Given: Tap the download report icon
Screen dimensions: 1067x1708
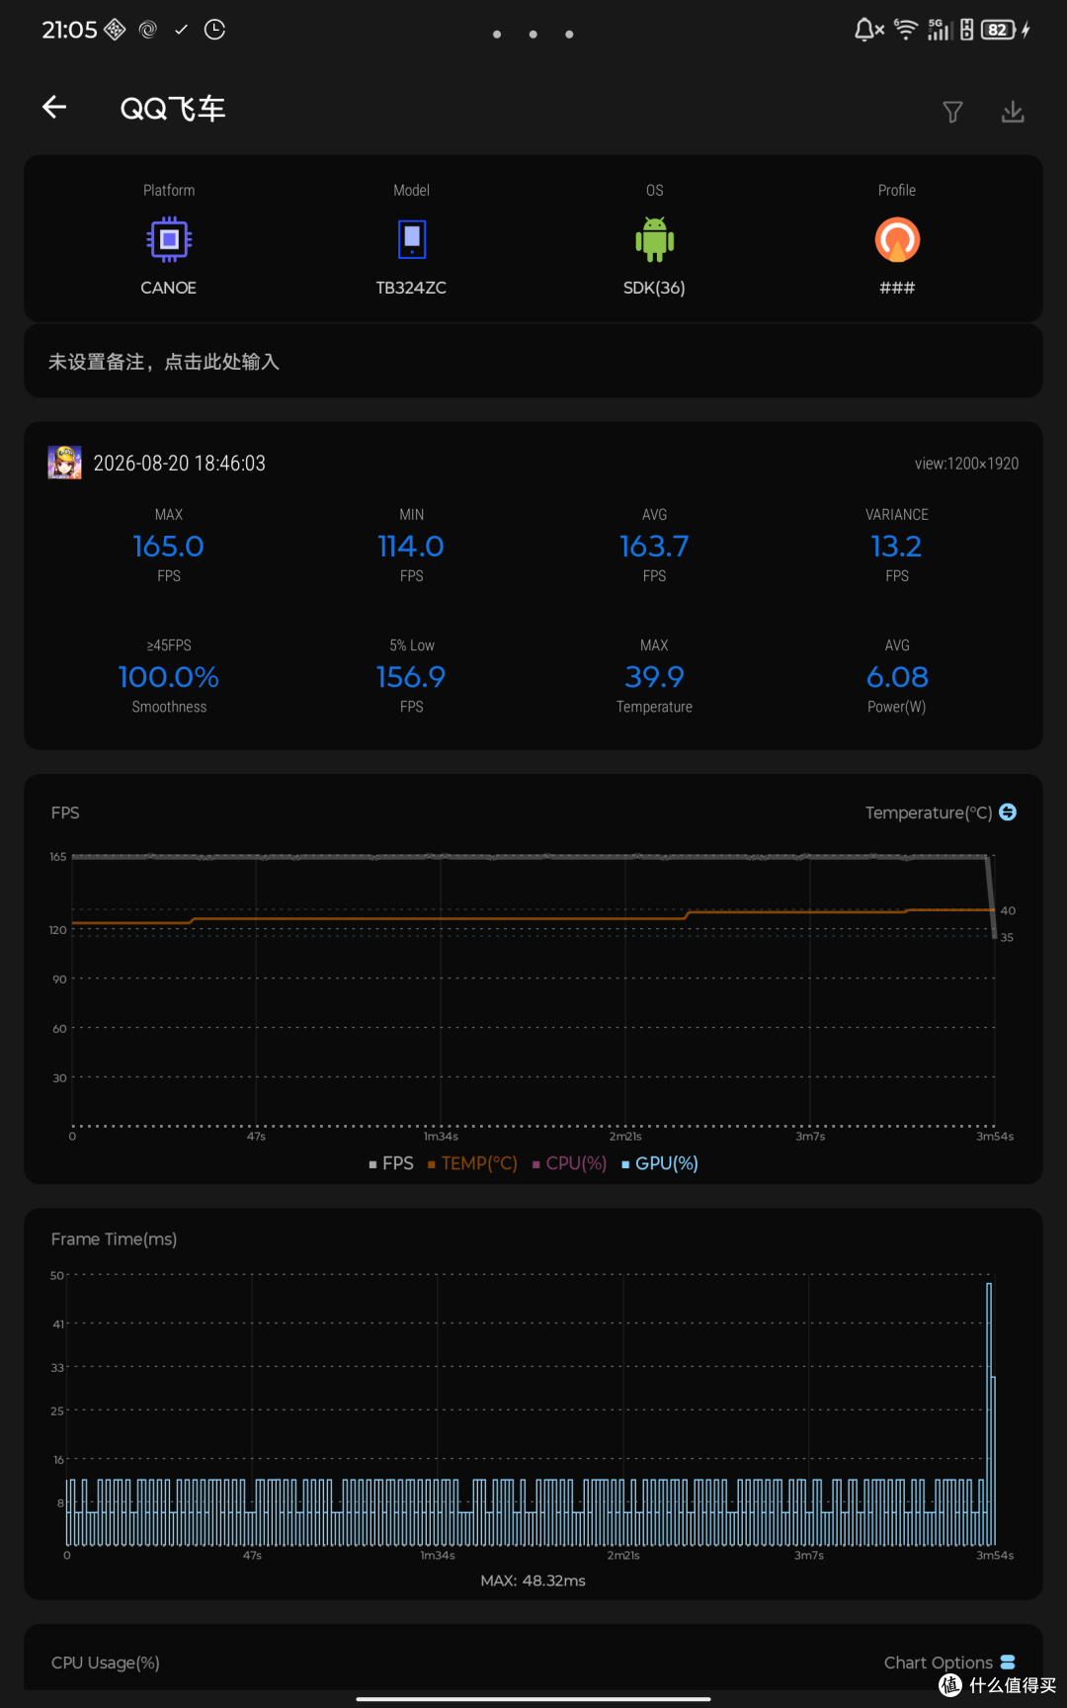Looking at the screenshot, I should (1013, 112).
